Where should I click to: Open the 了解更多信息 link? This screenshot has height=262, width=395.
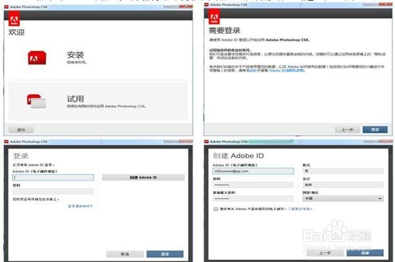click(x=300, y=209)
